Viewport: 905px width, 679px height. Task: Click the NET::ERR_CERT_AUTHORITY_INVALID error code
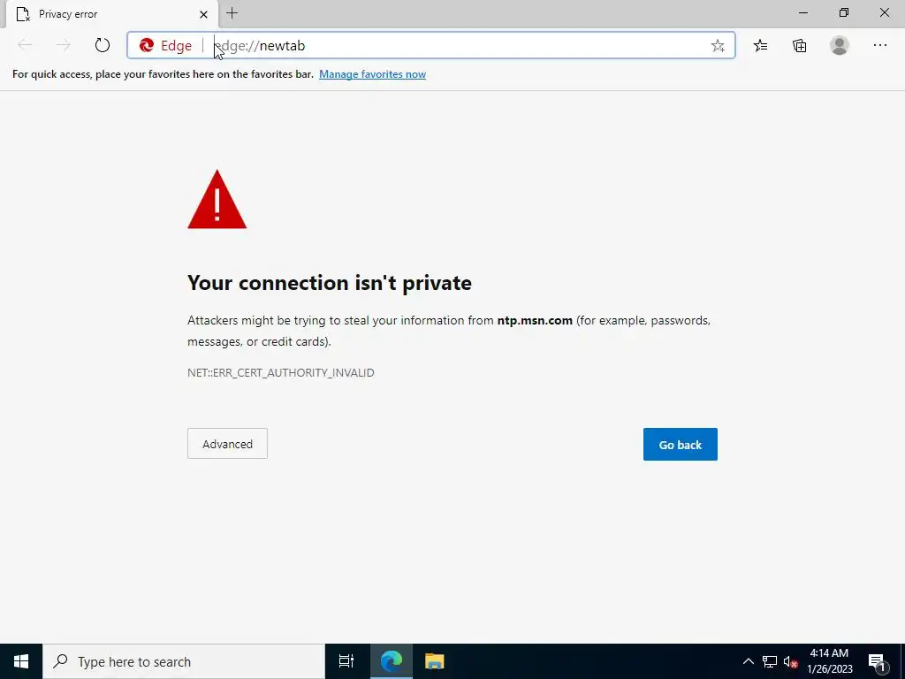tap(280, 372)
